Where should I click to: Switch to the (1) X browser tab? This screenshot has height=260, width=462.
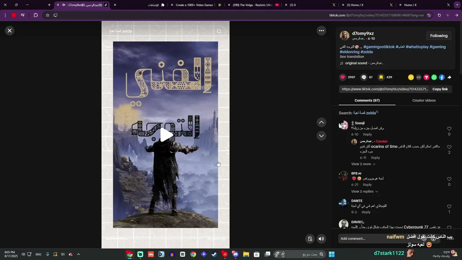click(310, 5)
